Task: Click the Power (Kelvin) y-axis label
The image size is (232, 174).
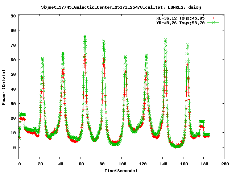Action: click(4, 88)
